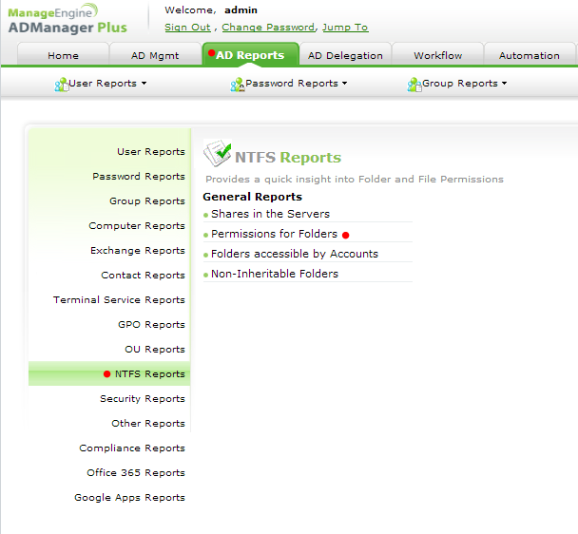This screenshot has height=534, width=578.
Task: Select Google Apps Reports in sidebar
Action: pyautogui.click(x=129, y=497)
